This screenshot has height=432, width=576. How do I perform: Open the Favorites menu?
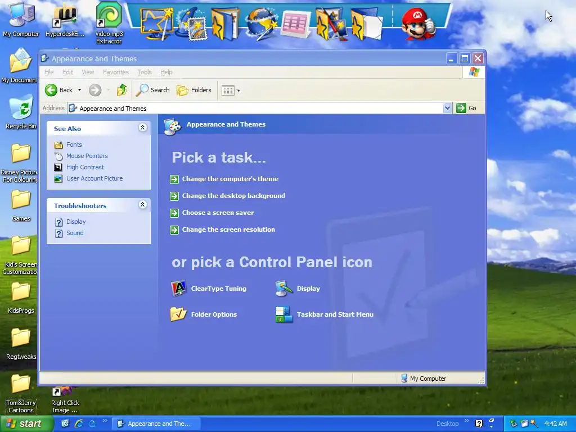tap(116, 73)
